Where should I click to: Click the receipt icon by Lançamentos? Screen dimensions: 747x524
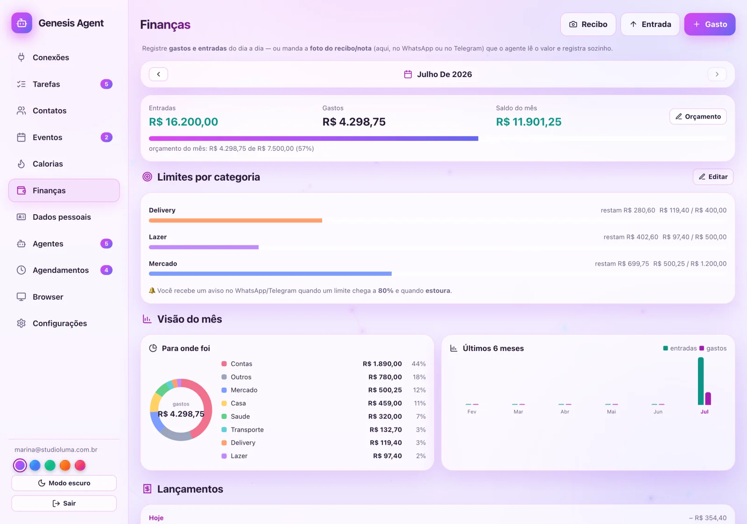[x=148, y=489]
